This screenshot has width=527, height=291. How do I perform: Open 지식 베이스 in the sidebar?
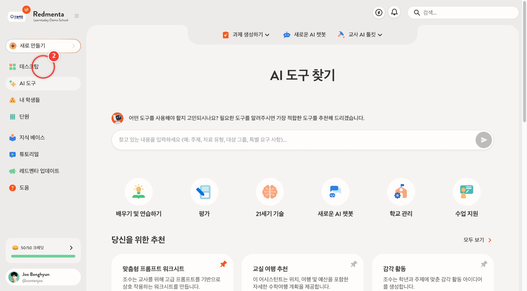tap(43, 137)
